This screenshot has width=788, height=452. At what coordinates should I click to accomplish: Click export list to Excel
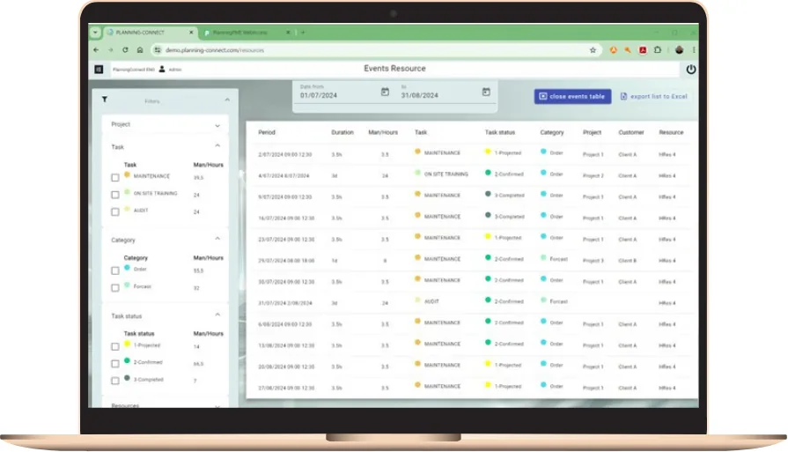point(654,97)
